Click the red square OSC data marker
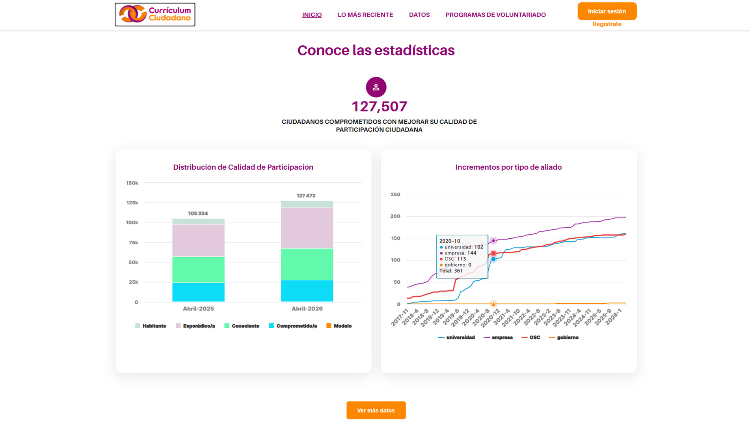Viewport: 750px width, 425px height. [493, 253]
